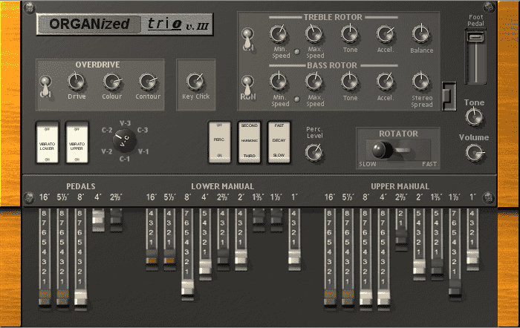Adjust the Overdrive Drive knob

coord(77,82)
